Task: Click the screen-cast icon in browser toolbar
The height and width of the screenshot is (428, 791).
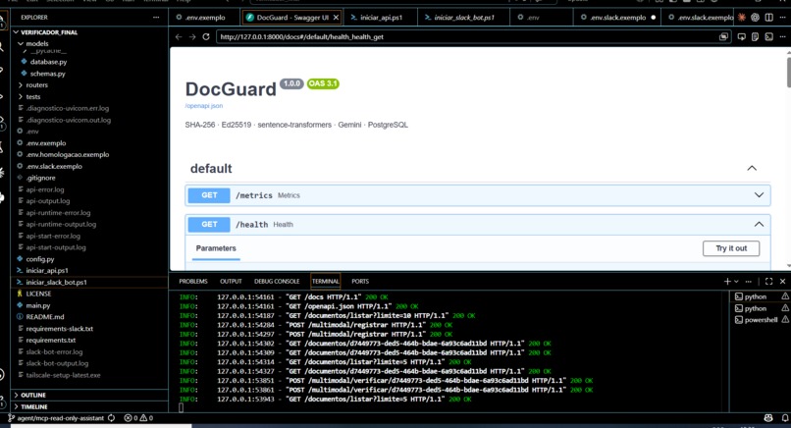Action: 742,37
